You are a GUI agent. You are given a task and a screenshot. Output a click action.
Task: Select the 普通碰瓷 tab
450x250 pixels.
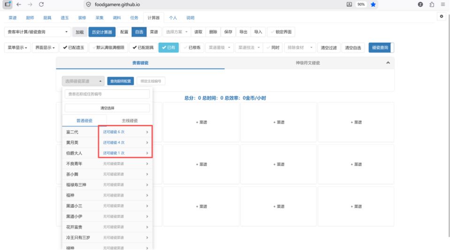(84, 121)
